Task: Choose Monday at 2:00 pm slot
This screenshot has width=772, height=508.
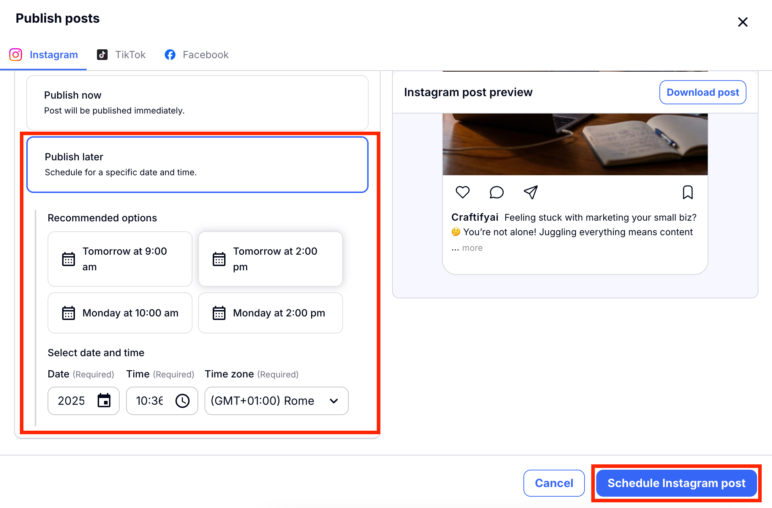Action: [270, 313]
